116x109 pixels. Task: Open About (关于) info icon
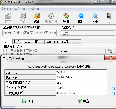coord(95,16)
